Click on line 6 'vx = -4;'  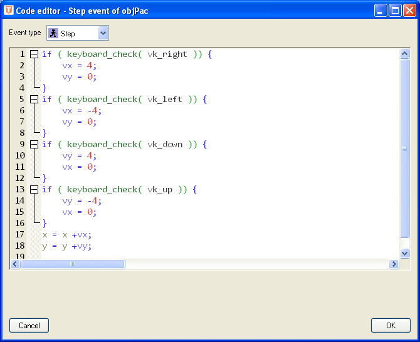81,110
